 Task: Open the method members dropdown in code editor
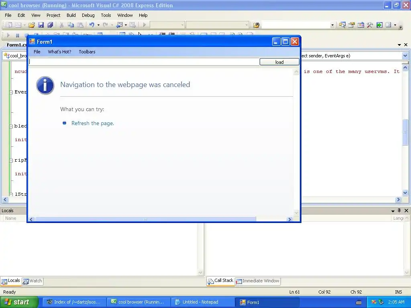point(405,55)
